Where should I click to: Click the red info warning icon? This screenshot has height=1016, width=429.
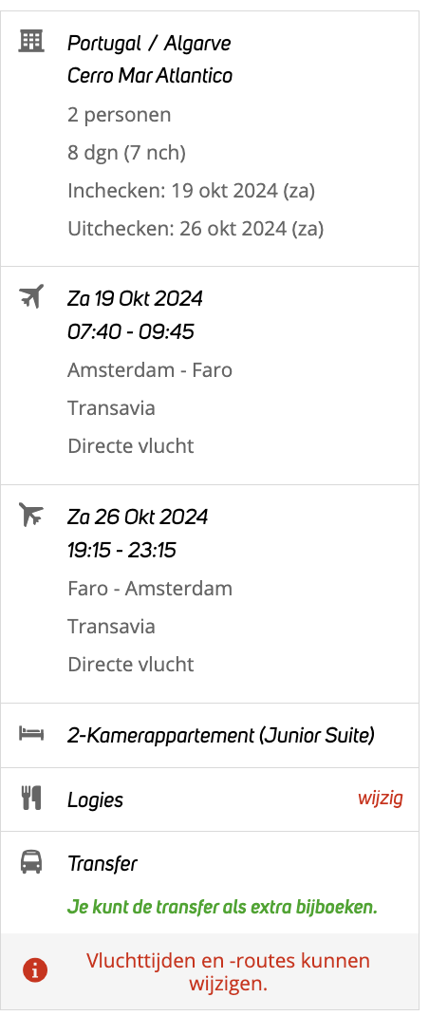(35, 970)
